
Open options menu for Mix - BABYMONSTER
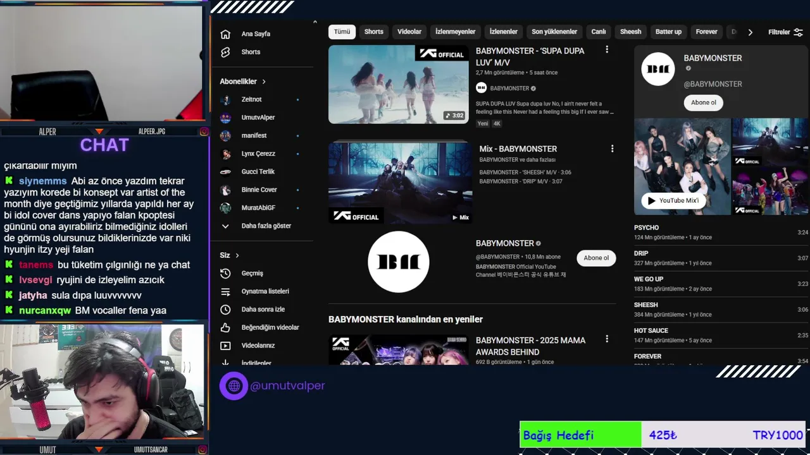(612, 149)
